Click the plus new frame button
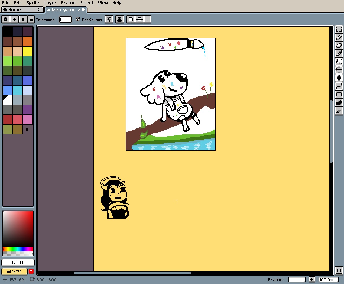344x284 pixels. pyautogui.click(x=312, y=280)
